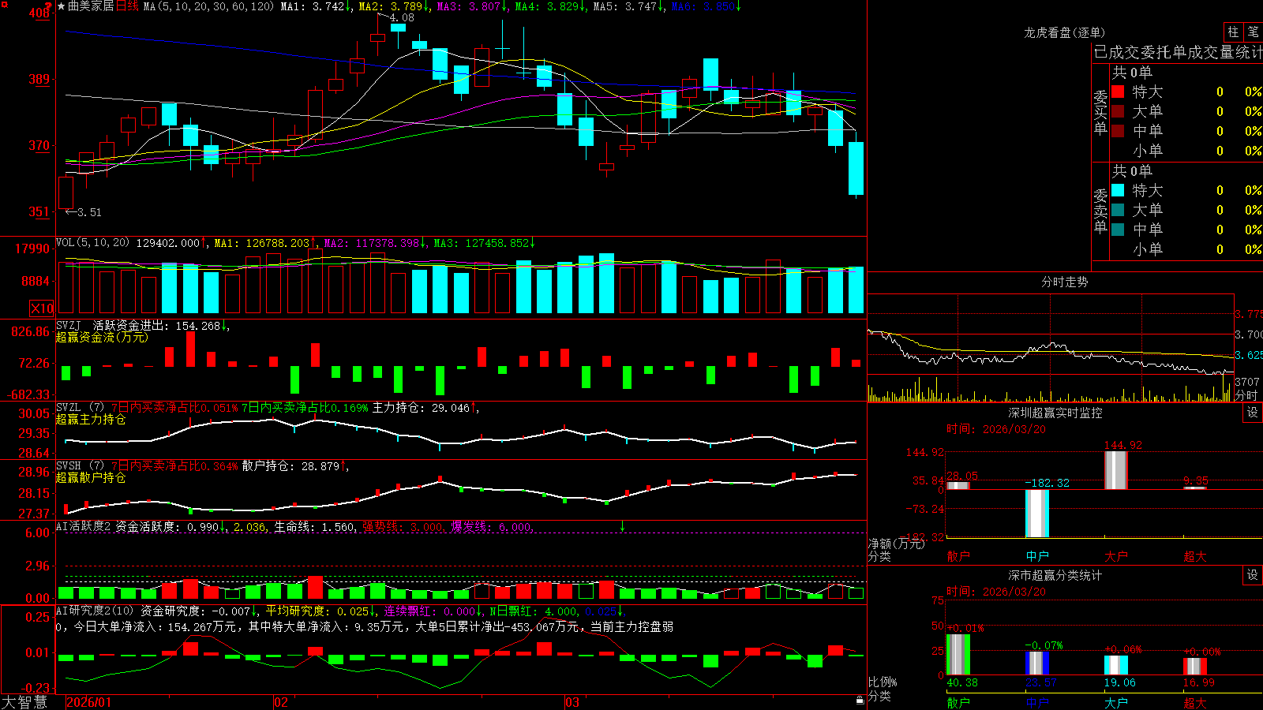Click the lock icon on time axis
This screenshot has height=710, width=1263.
(x=860, y=701)
